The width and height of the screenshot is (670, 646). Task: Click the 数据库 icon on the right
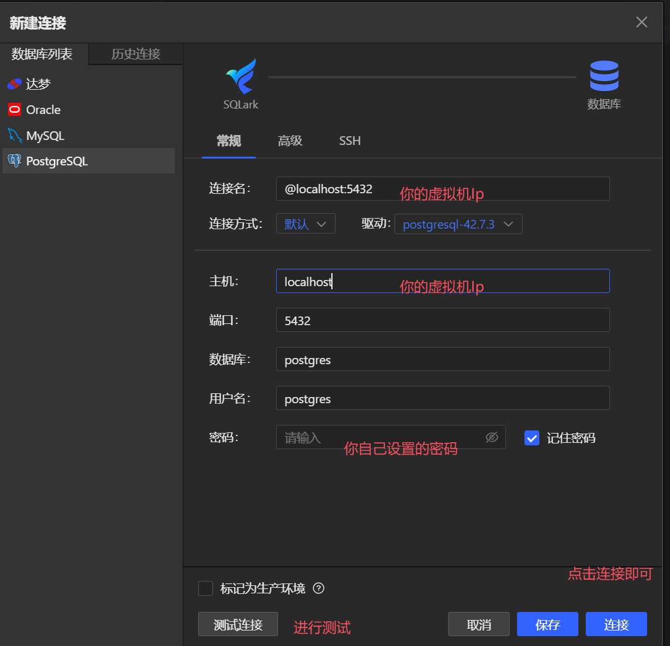tap(604, 74)
